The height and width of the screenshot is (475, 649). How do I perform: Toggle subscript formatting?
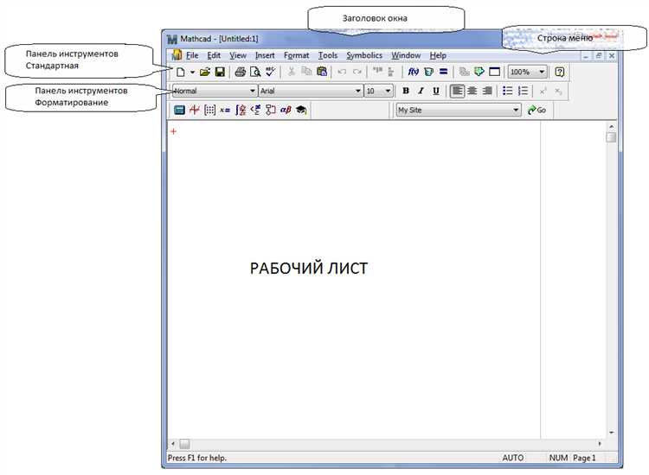558,91
